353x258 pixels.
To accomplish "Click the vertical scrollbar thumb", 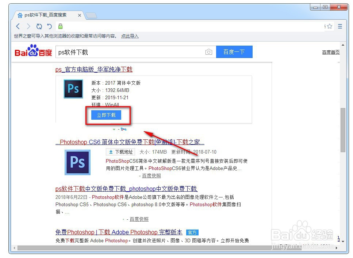I will 343,130.
